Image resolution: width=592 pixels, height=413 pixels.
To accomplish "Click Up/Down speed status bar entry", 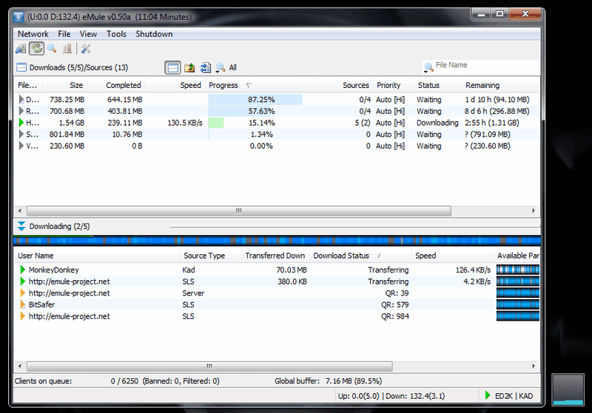I will click(391, 396).
